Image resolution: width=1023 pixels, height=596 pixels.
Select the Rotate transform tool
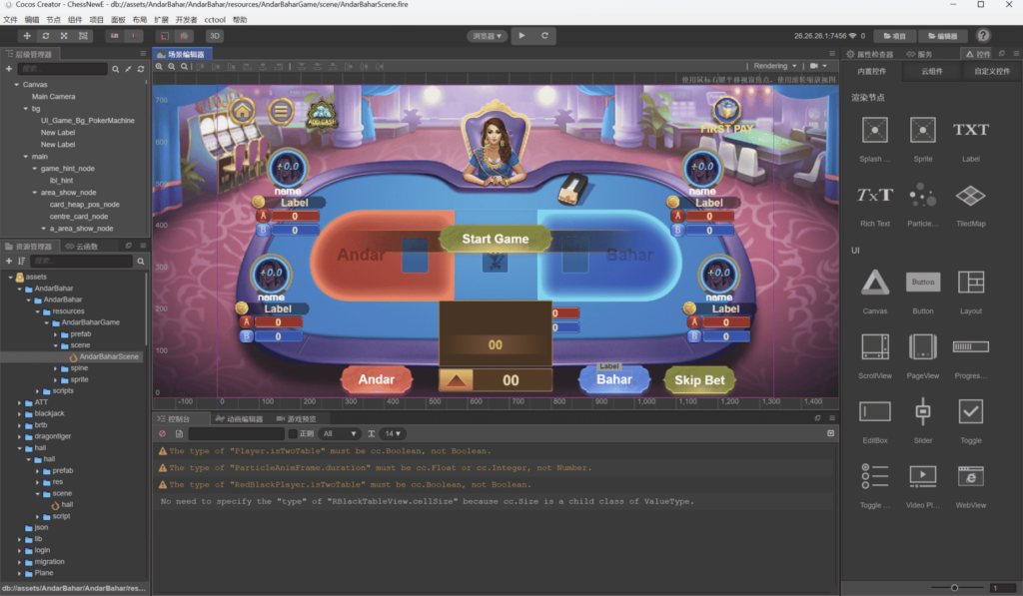click(45, 35)
